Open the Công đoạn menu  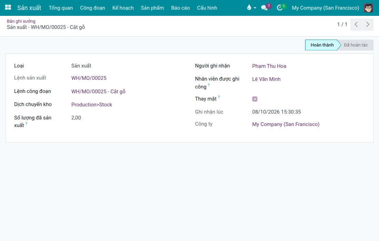coord(93,8)
